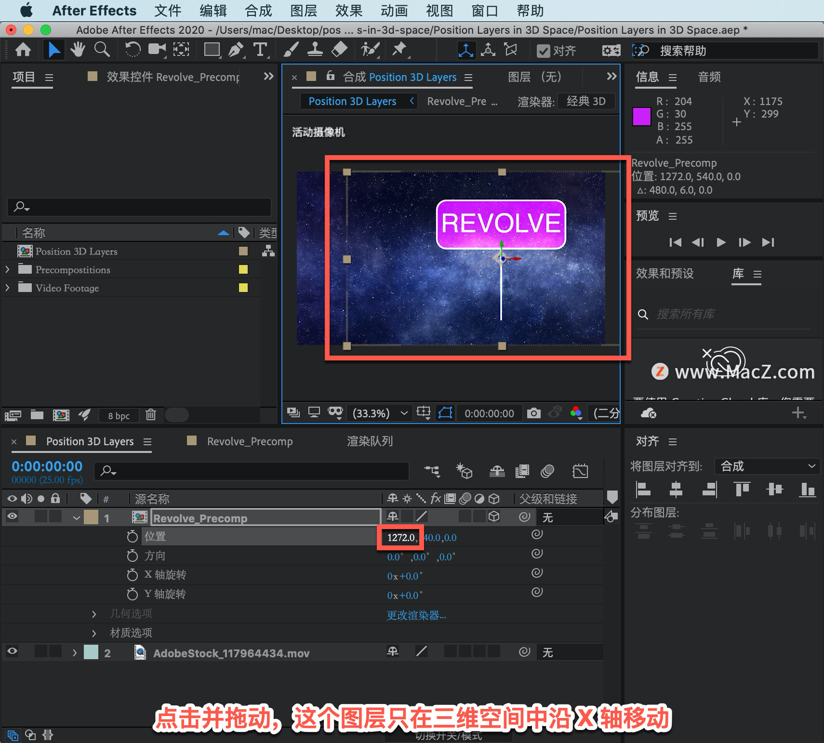Hide the AdobeStock_117964434.mov layer eye

(x=12, y=651)
